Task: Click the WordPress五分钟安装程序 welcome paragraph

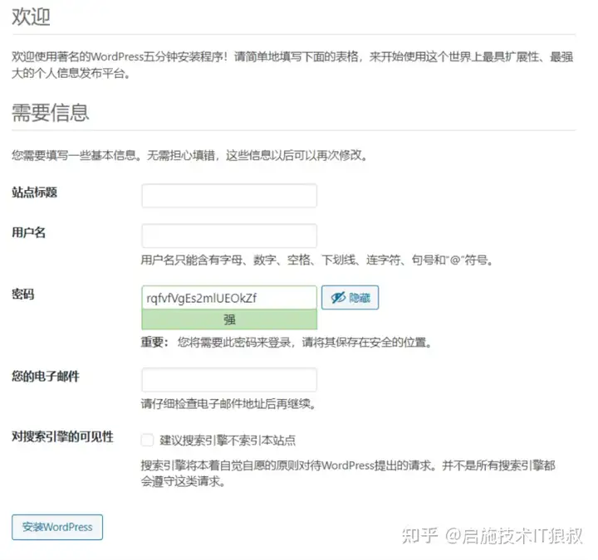Action: [292, 65]
